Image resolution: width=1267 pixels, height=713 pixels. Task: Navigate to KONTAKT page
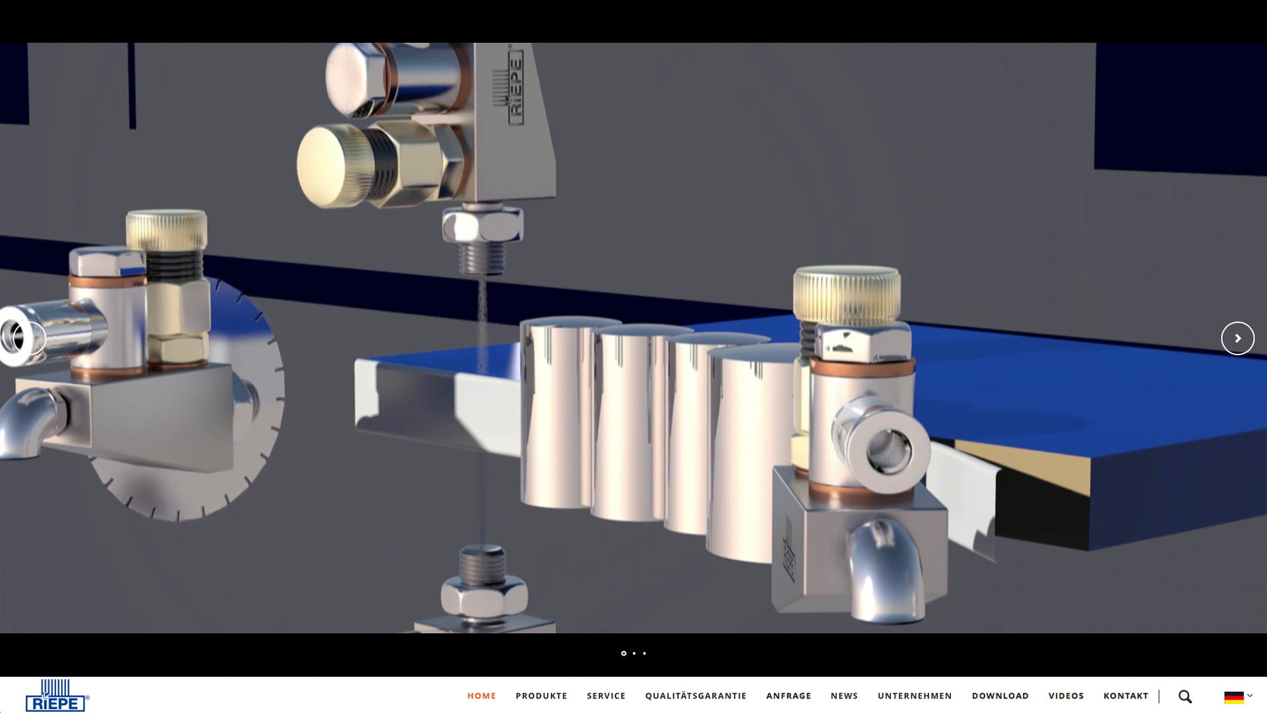pos(1126,696)
